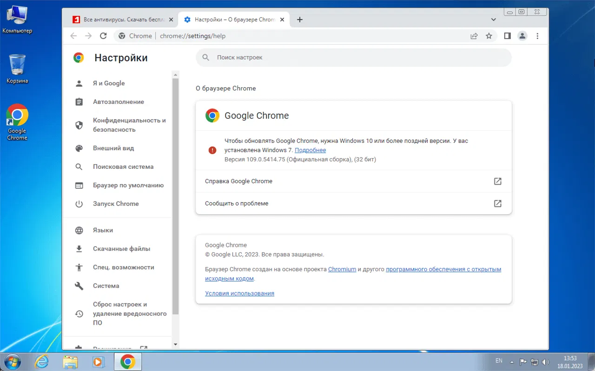
Task: Close the Настройки tab
Action: (x=282, y=19)
